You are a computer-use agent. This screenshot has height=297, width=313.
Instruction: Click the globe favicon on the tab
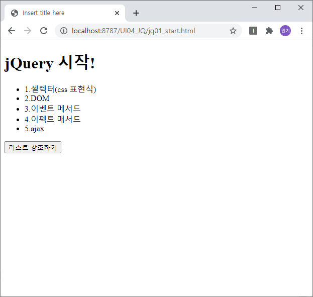pos(15,13)
